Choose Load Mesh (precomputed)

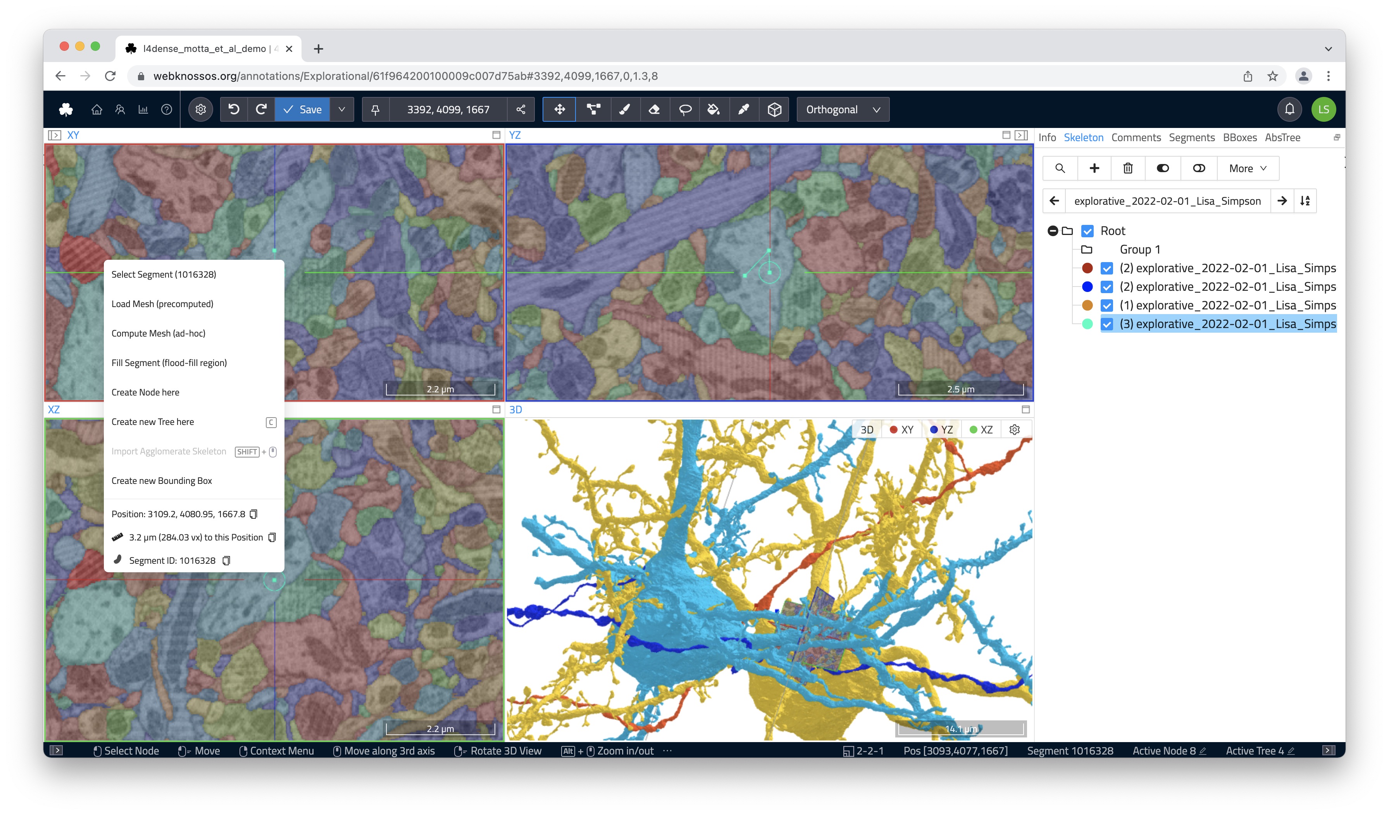[x=194, y=304]
